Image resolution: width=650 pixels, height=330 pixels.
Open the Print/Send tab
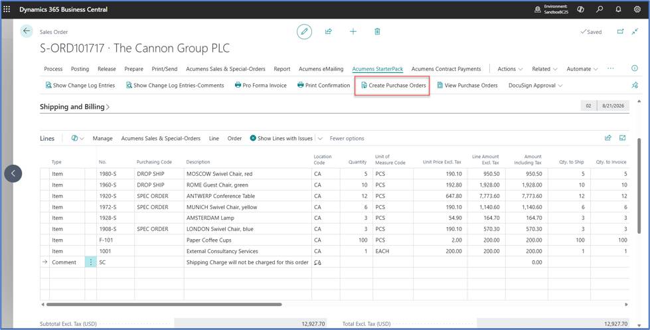[165, 69]
